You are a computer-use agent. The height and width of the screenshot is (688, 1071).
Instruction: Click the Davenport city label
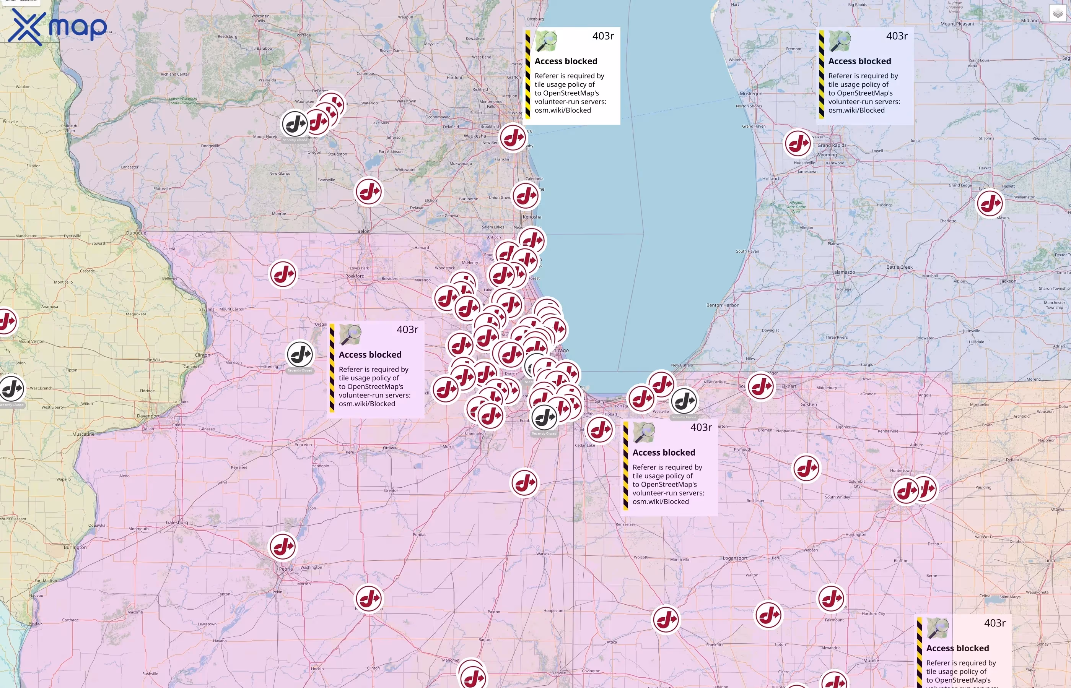point(148,416)
